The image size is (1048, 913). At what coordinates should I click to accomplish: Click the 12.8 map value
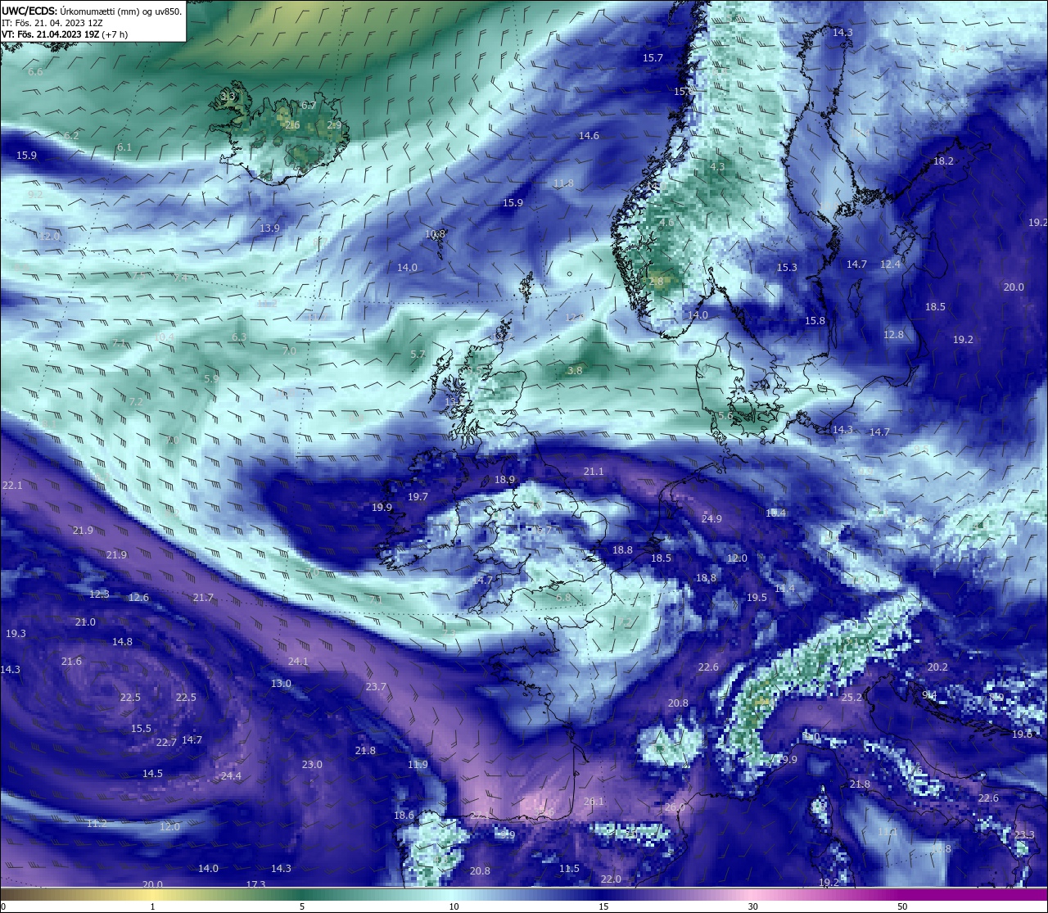point(893,335)
